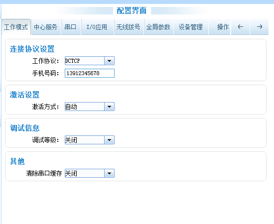Viewport: 274px width, 224px height.
Task: Open the 调试等级 dropdown
Action: pyautogui.click(x=90, y=140)
